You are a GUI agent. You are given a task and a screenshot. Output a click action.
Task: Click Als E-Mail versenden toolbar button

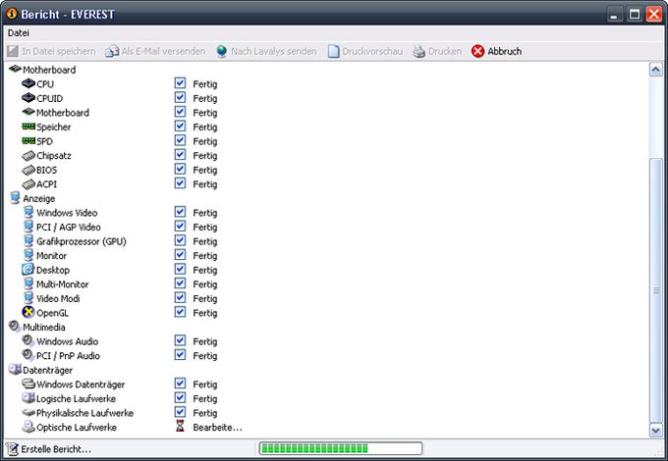tap(155, 51)
